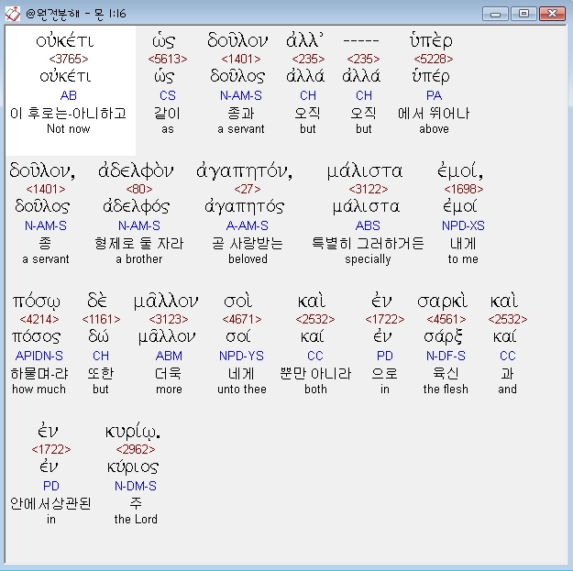Click the Korean gloss 형제로 둘 자라
573x571 pixels.
coord(138,243)
